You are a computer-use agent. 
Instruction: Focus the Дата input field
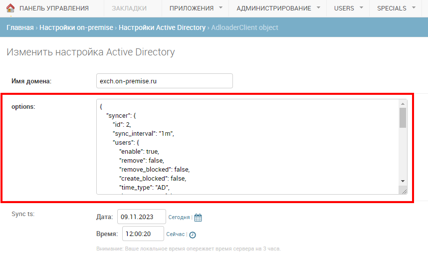click(142, 217)
